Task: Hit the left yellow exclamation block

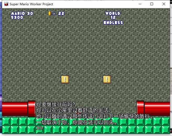Action: [65, 79]
